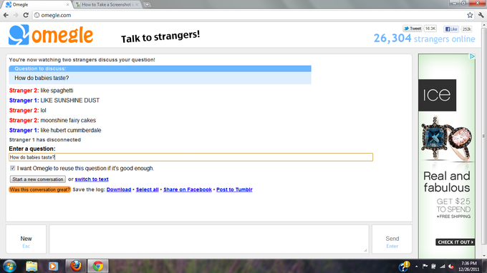Click the Tweet count 16.3K
Image resolution: width=487 pixels, height=273 pixels.
coord(430,29)
